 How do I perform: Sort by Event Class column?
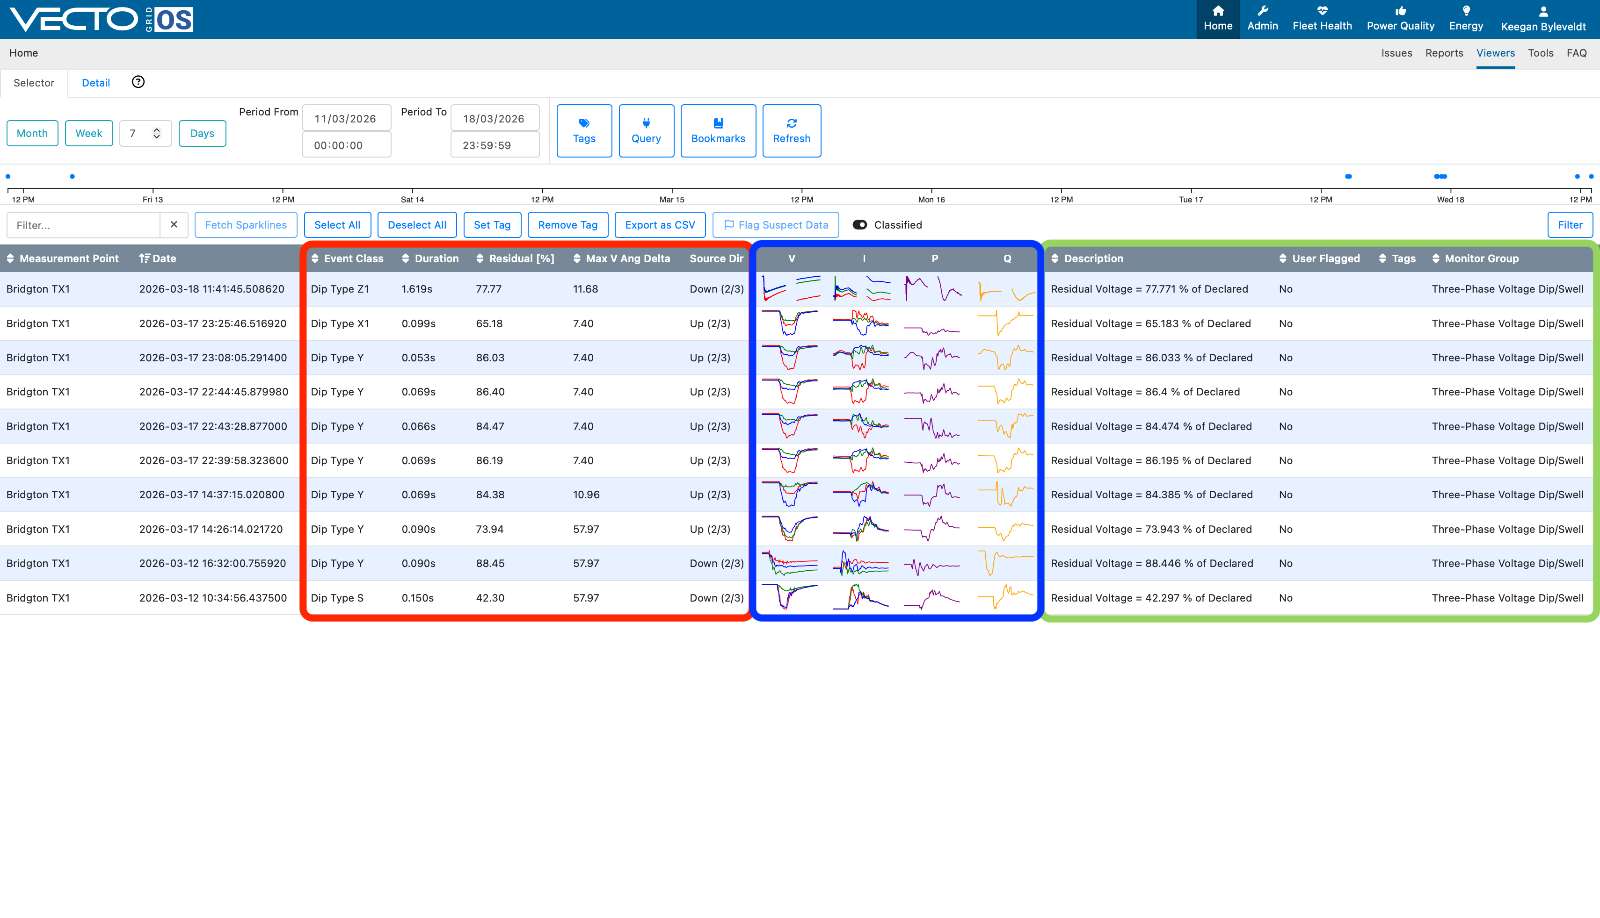click(x=347, y=258)
